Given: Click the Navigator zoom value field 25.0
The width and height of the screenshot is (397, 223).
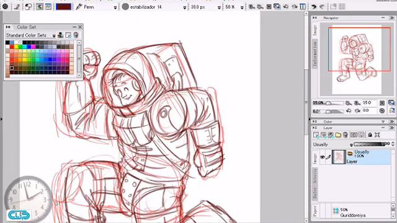Looking at the screenshot, I should [369, 103].
